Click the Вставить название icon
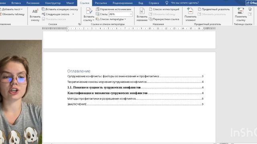 (142, 11)
